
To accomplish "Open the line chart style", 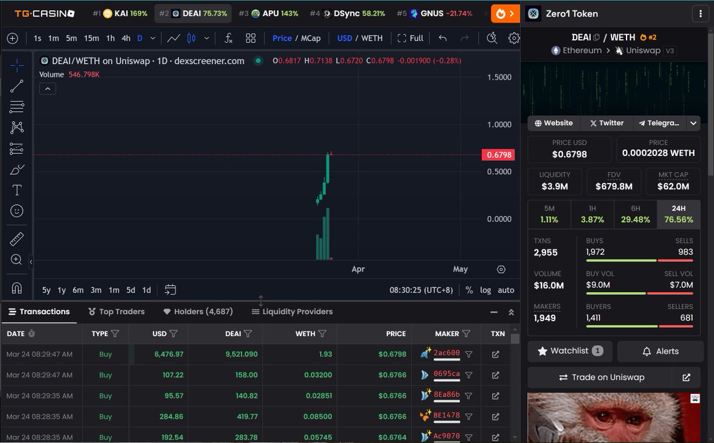I will 173,38.
